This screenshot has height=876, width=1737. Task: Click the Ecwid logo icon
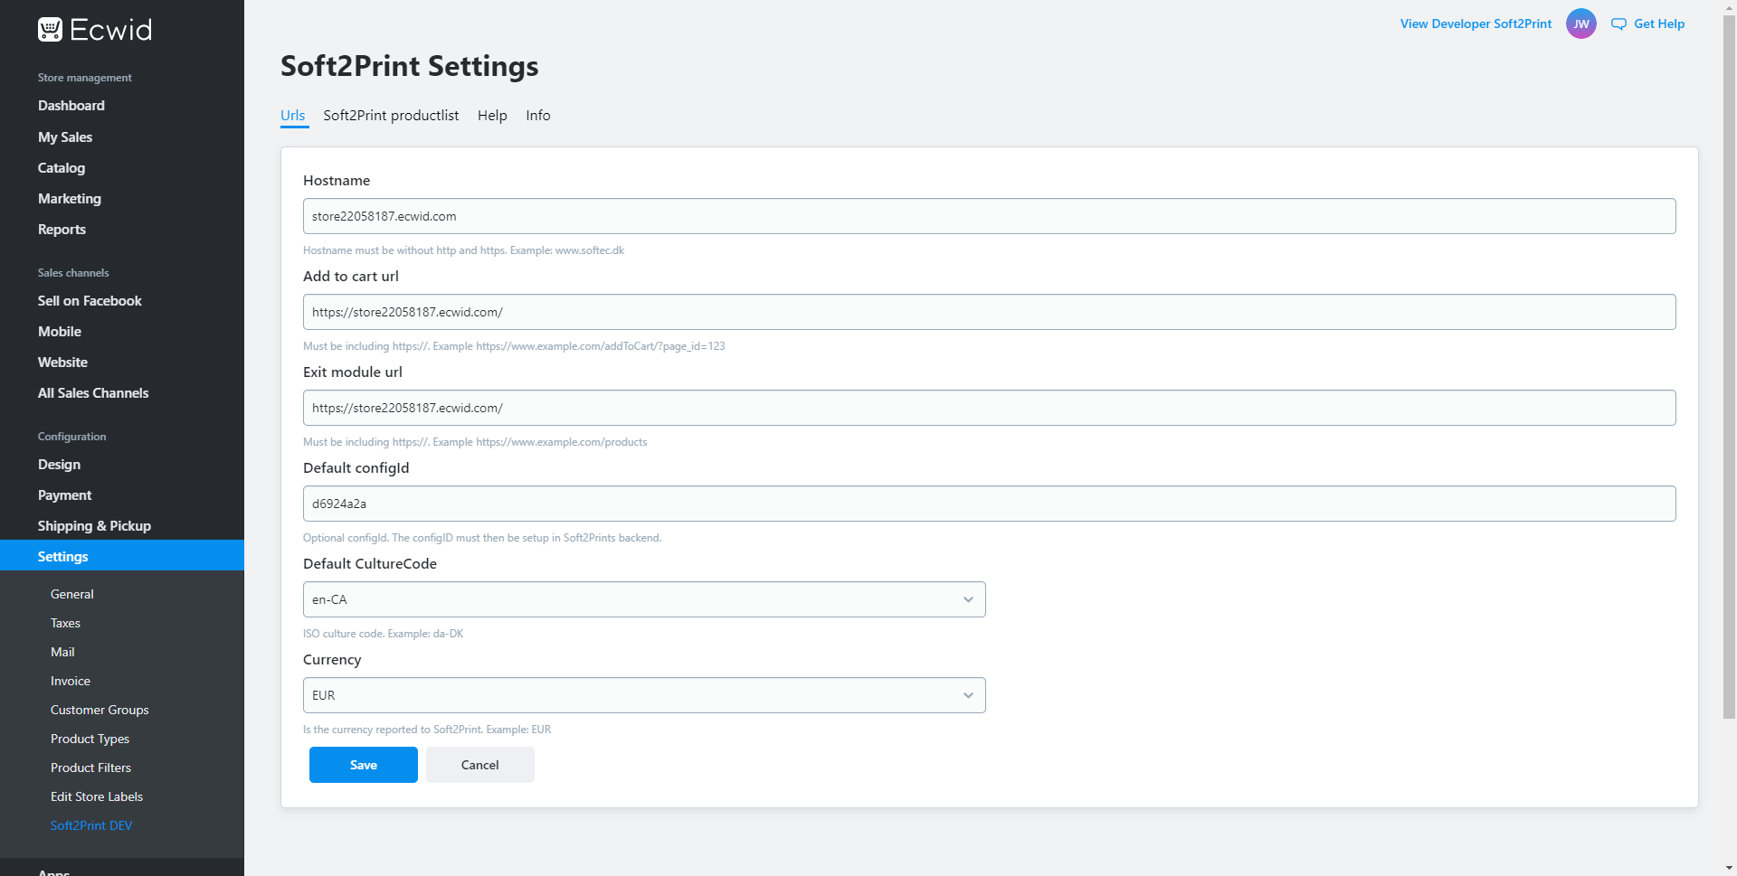click(50, 30)
